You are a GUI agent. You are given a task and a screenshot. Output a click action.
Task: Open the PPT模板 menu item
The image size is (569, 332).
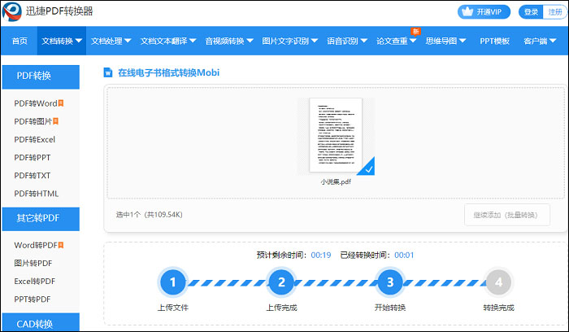(494, 41)
